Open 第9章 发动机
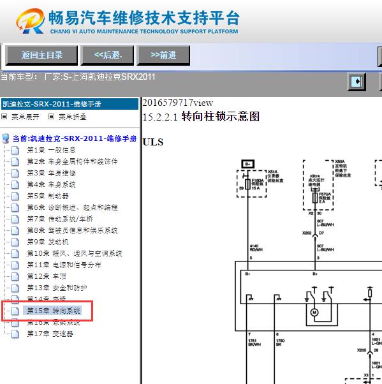382x384 pixels. coord(48,242)
